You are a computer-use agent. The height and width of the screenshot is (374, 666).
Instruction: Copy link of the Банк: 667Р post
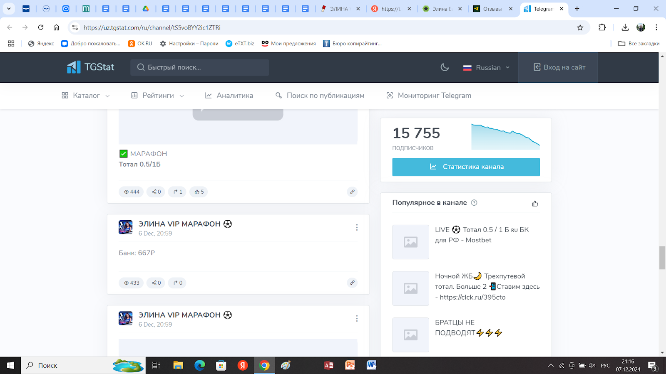tap(352, 283)
